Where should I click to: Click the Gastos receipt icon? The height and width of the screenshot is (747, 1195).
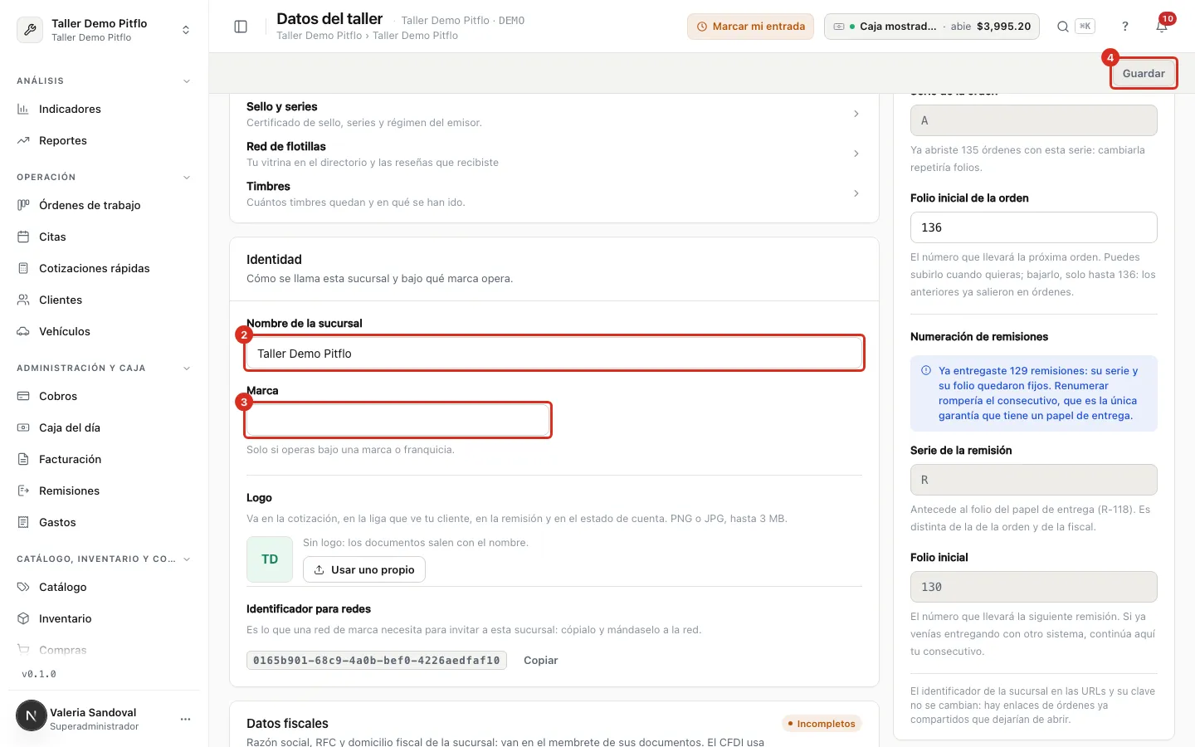click(x=23, y=522)
